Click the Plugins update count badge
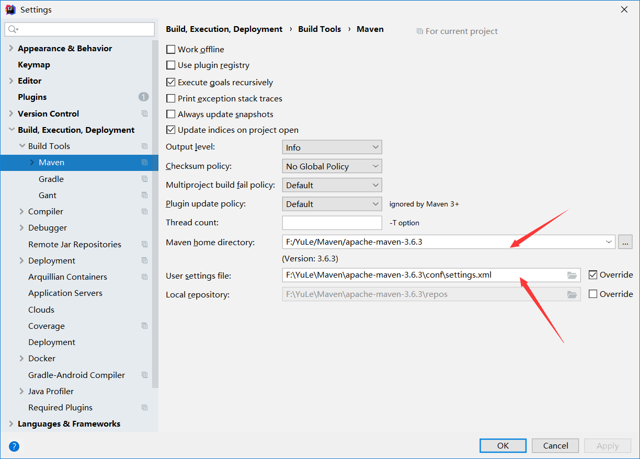This screenshot has height=459, width=640. click(143, 97)
